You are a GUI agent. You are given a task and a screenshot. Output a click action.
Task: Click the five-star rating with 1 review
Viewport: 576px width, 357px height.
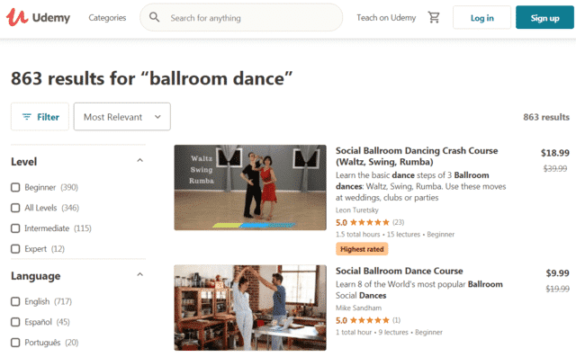[x=368, y=320]
